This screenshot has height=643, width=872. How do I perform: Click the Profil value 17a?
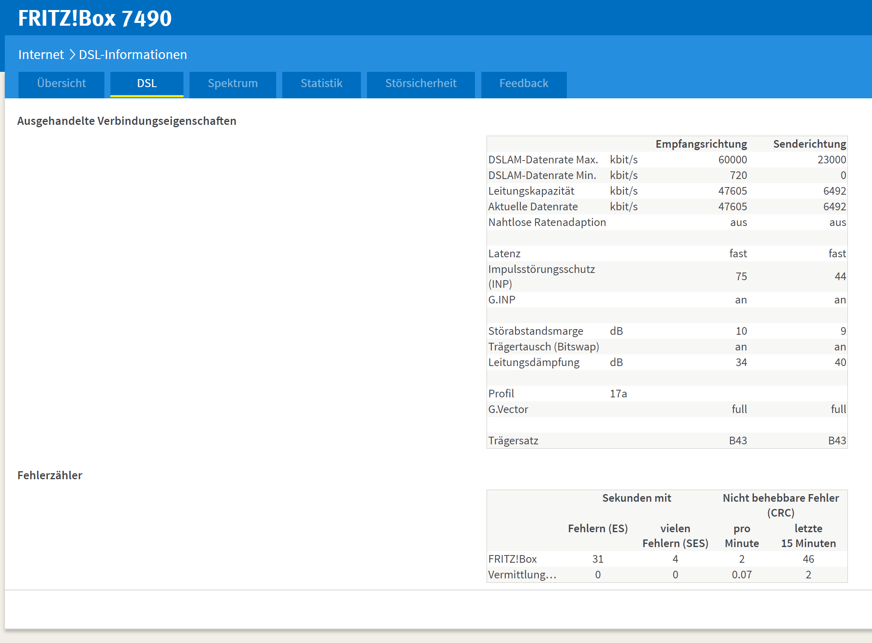pos(618,394)
